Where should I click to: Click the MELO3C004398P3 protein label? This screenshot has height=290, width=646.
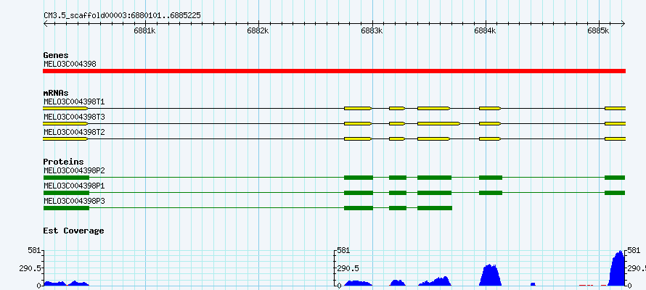[x=74, y=201]
